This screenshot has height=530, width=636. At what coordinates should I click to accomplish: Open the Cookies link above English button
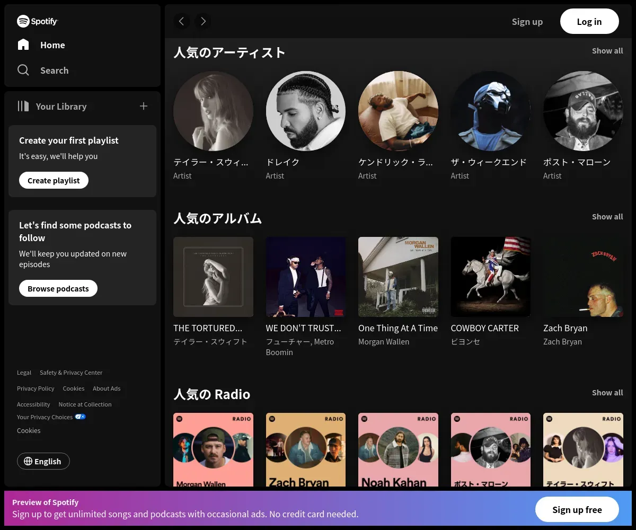tap(29, 430)
